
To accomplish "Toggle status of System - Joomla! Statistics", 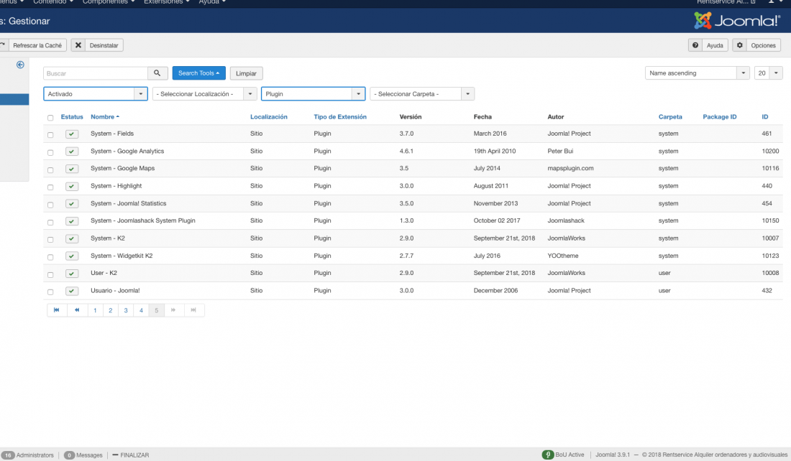I will click(72, 204).
